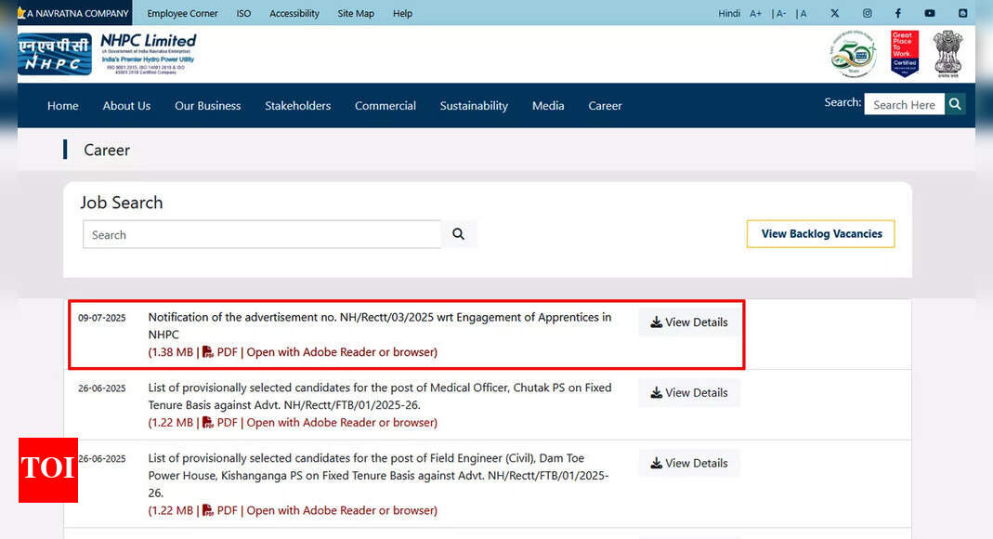Click View Backlog Vacancies button
Screen dimensions: 993x539
point(821,234)
